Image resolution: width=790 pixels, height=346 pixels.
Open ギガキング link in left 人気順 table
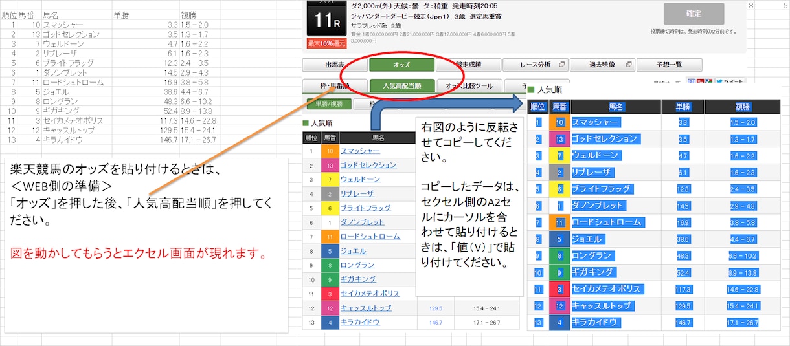(358, 279)
